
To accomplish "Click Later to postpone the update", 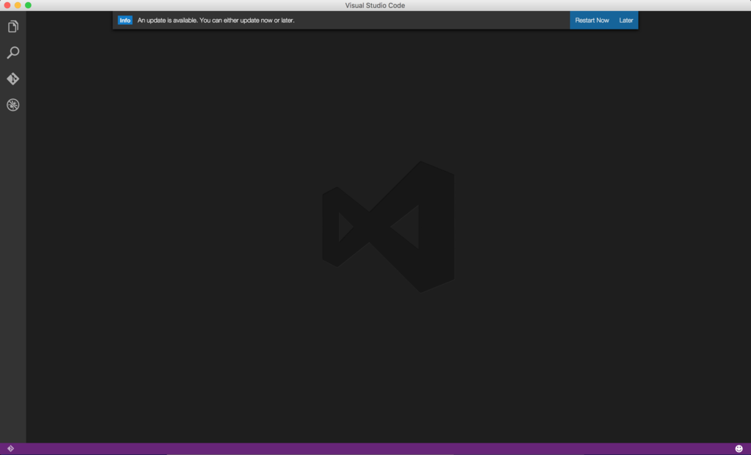I will (626, 20).
